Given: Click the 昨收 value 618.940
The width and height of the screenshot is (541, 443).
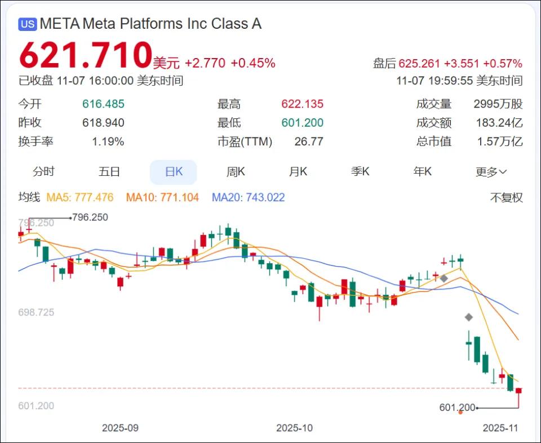Looking at the screenshot, I should [103, 122].
